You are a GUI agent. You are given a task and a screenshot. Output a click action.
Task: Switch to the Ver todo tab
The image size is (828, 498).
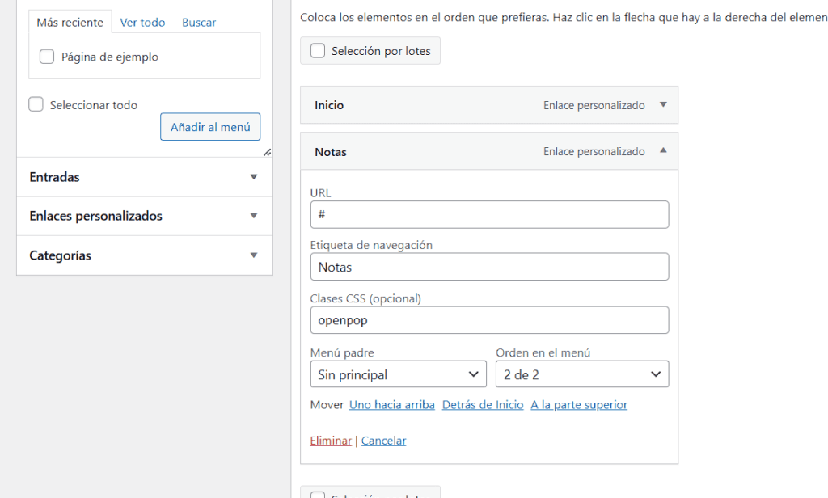tap(142, 23)
